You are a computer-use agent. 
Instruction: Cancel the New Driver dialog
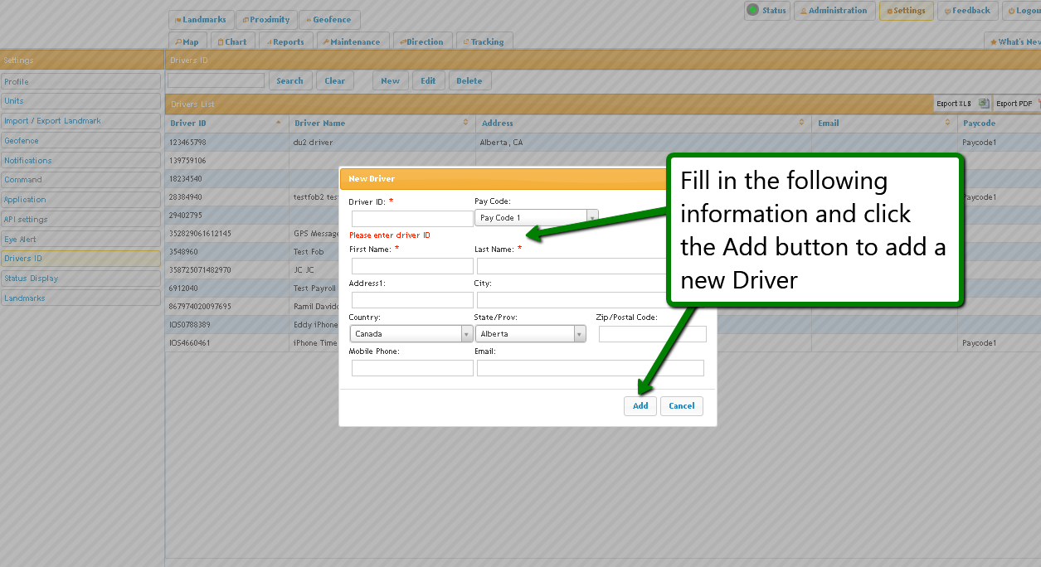tap(682, 405)
